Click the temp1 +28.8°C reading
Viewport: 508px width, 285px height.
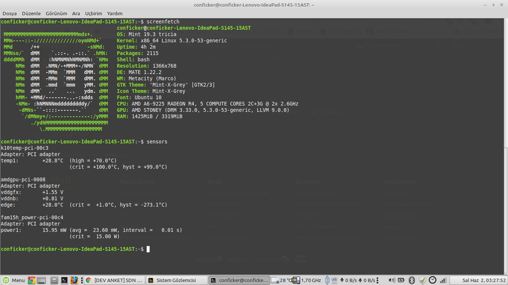pos(59,161)
